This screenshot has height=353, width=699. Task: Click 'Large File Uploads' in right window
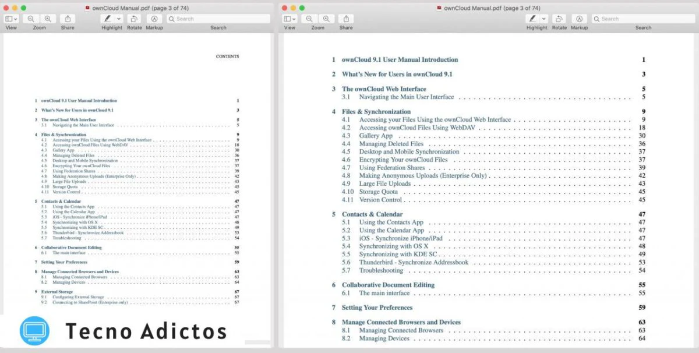point(385,183)
